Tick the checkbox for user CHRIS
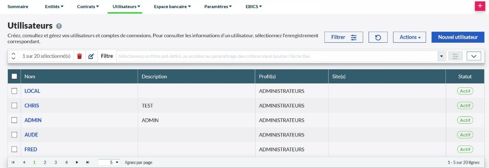Image resolution: width=489 pixels, height=168 pixels. (x=14, y=106)
